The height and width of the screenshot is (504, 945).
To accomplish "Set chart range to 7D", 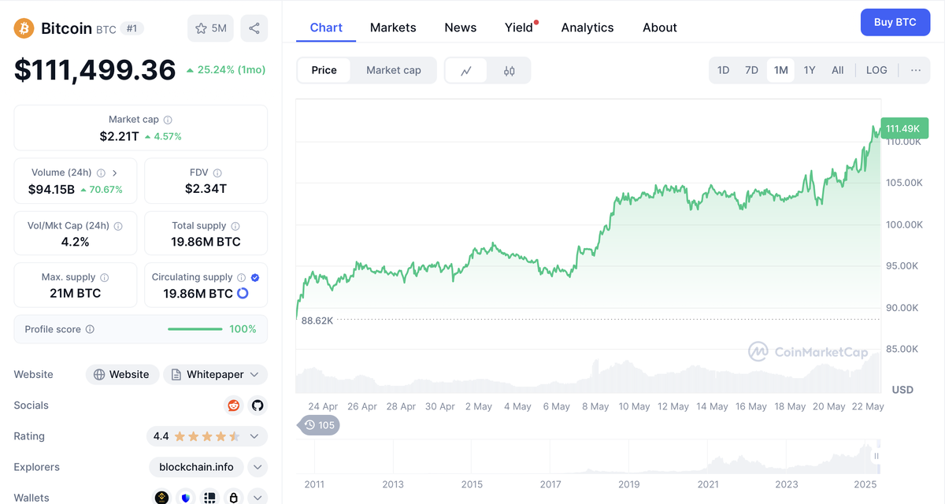I will pos(752,70).
